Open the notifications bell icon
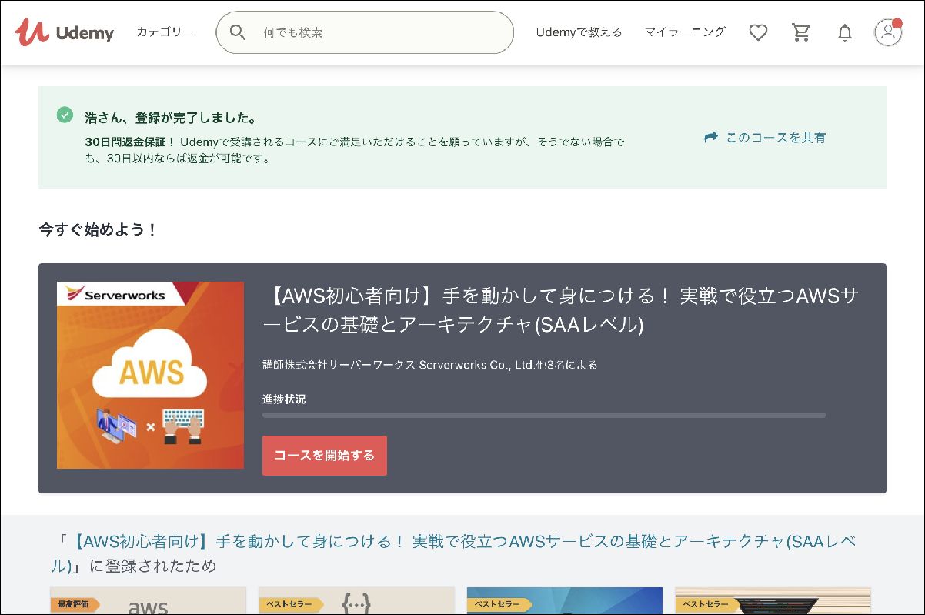 pos(845,32)
